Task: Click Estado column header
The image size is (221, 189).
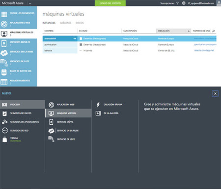Action: (83, 31)
